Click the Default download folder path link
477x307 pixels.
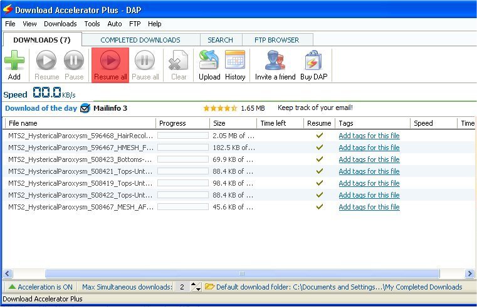point(339,287)
